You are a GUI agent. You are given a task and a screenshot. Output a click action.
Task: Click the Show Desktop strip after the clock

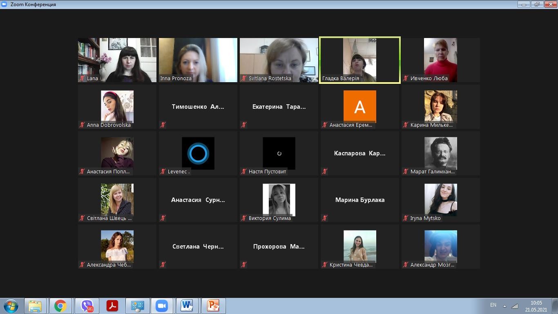(555, 306)
